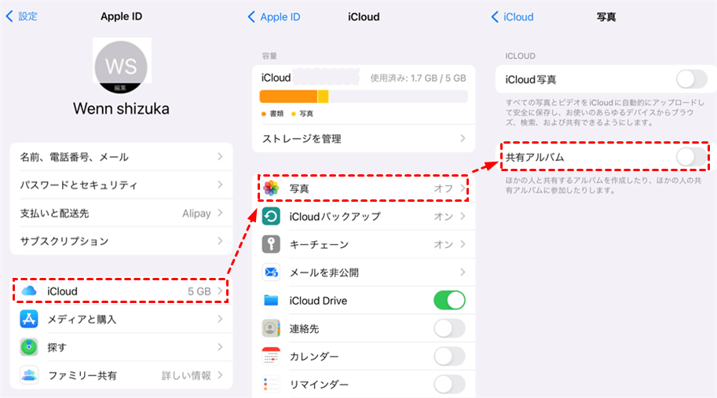Viewport: 717px width, 398px height.
Task: Tap the Find My icon beside 探す
Action: [x=29, y=347]
